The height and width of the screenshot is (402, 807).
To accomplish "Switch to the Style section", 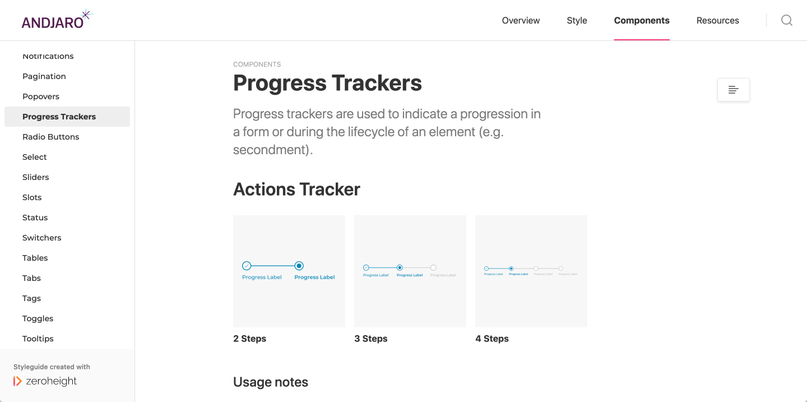I will [577, 20].
